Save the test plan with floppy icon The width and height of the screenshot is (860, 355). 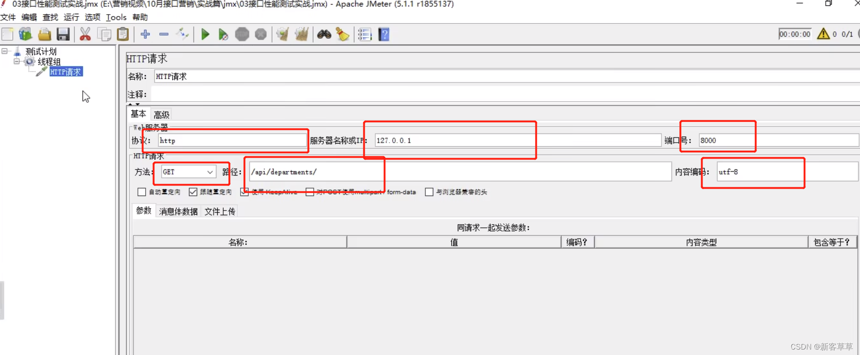[63, 34]
